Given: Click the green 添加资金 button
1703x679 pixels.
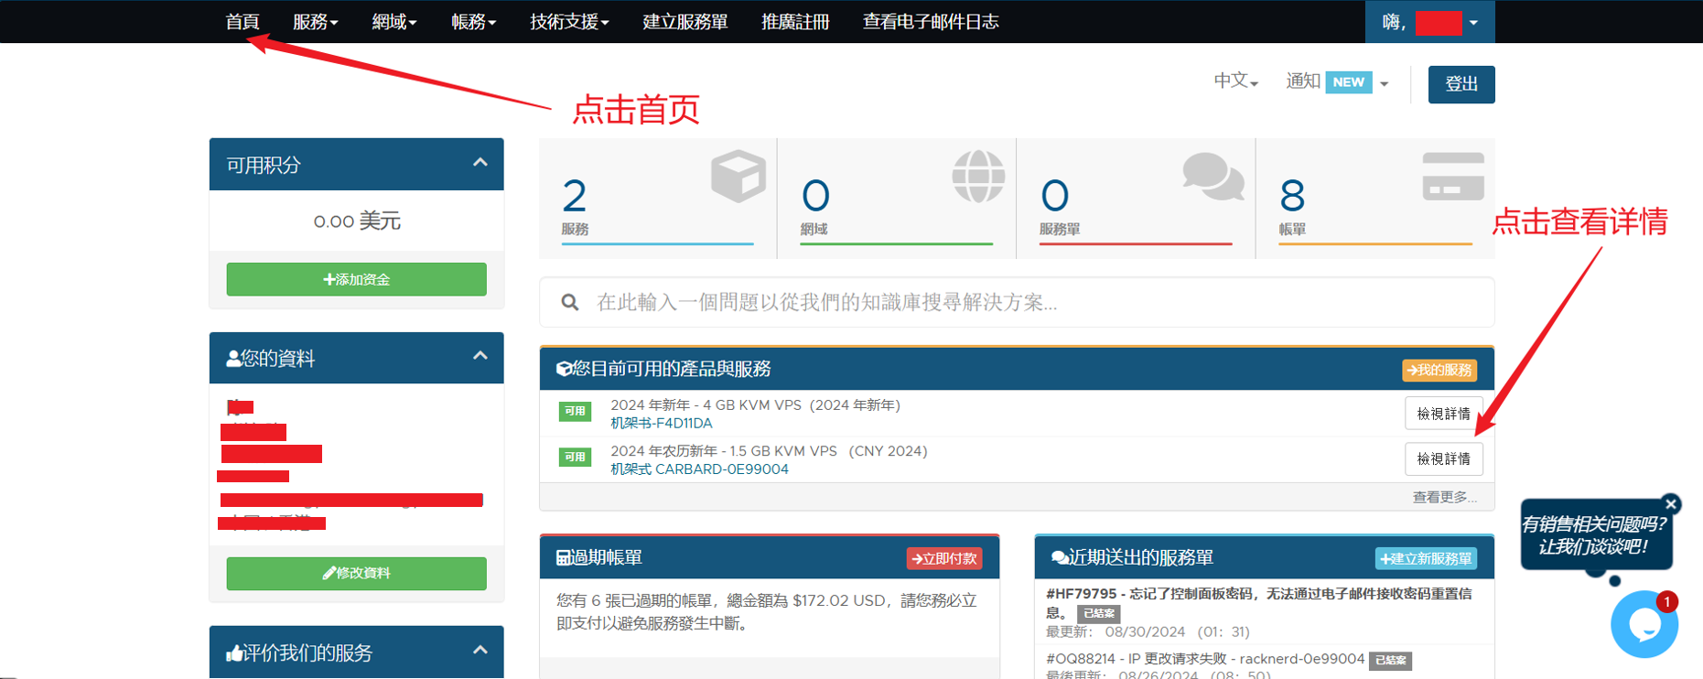Looking at the screenshot, I should click(x=356, y=279).
